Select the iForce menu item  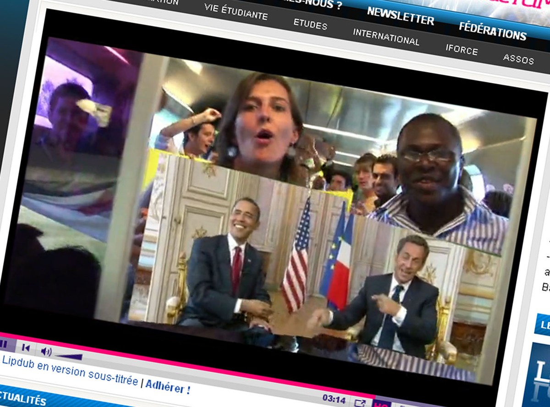point(462,49)
